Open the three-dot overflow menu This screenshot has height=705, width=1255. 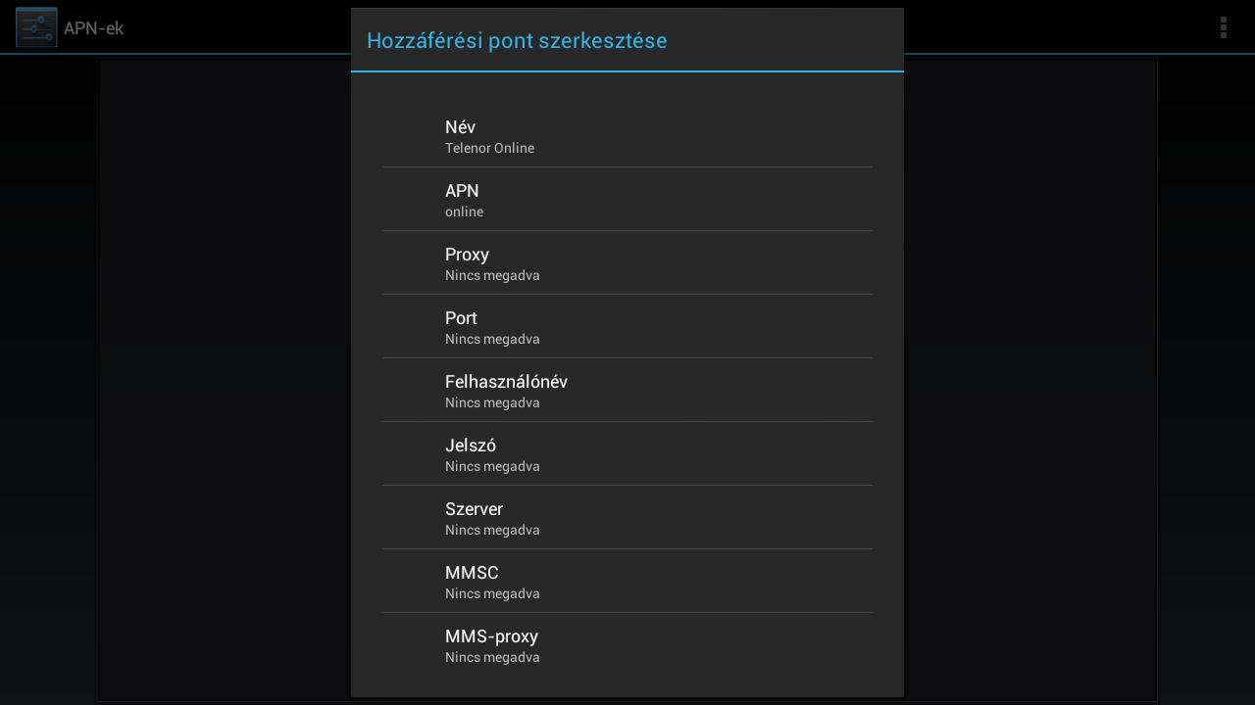[1223, 27]
